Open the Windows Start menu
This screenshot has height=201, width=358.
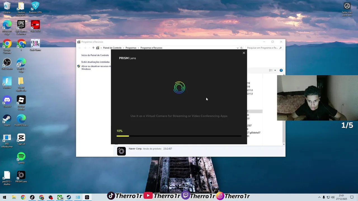pyautogui.click(x=4, y=197)
